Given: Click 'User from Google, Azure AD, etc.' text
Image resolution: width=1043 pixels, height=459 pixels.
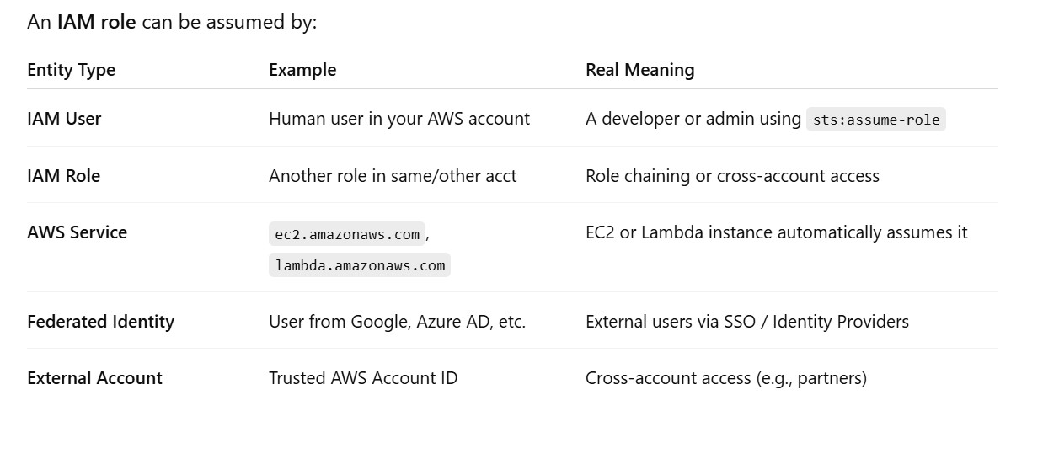Looking at the screenshot, I should tap(397, 322).
